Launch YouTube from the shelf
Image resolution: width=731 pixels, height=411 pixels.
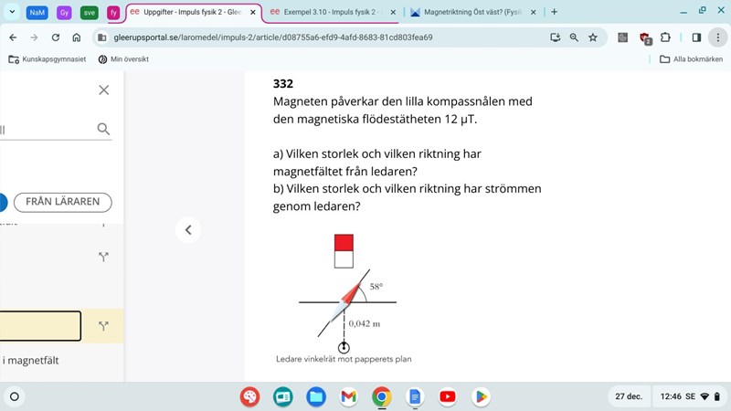pyautogui.click(x=447, y=396)
